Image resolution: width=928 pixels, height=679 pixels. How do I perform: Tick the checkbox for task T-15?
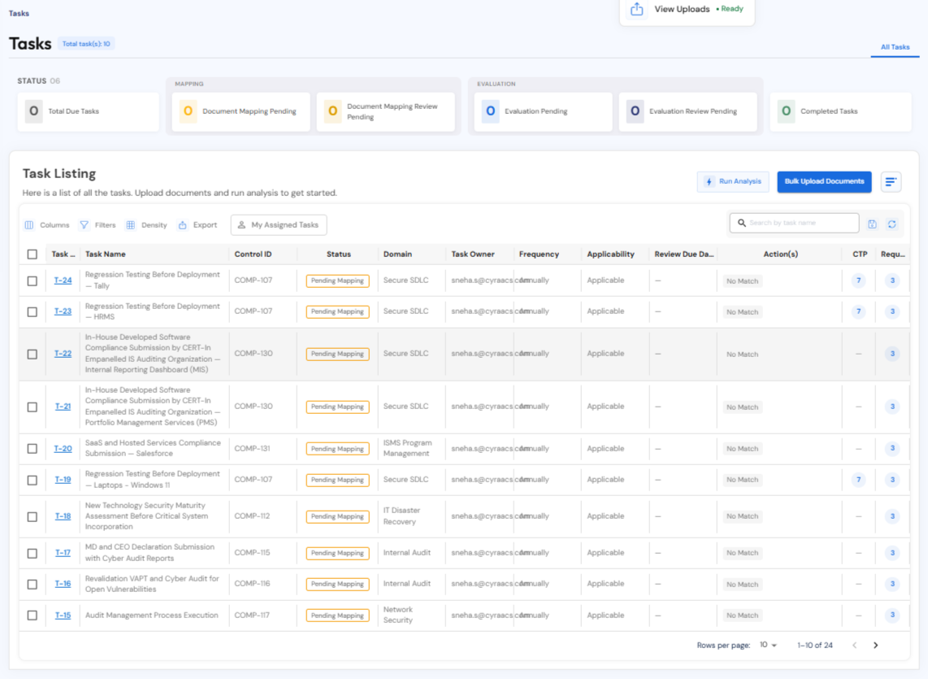click(x=33, y=616)
